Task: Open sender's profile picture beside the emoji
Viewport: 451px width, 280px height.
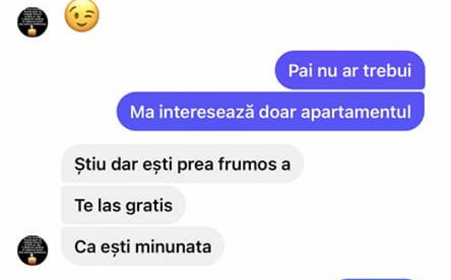Action: (x=33, y=22)
